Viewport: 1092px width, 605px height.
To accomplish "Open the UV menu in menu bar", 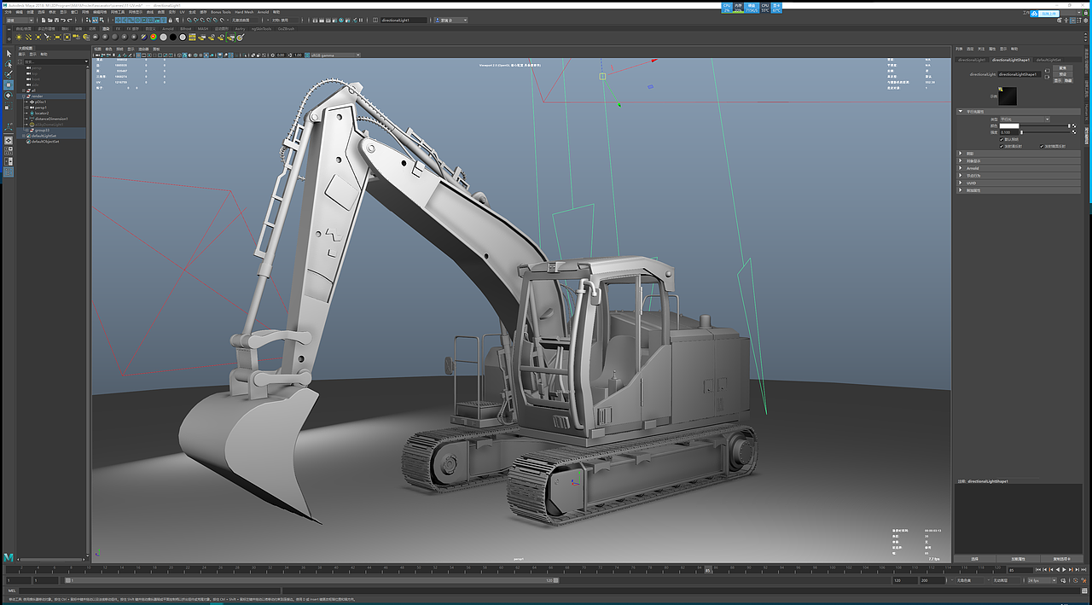I will pos(182,12).
